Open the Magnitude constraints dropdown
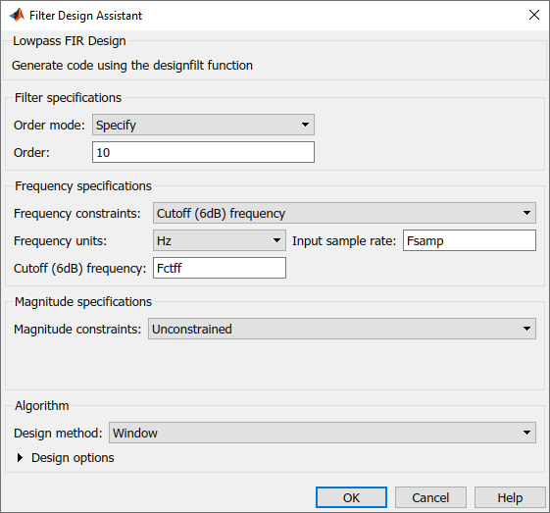This screenshot has width=550, height=513. 342,329
